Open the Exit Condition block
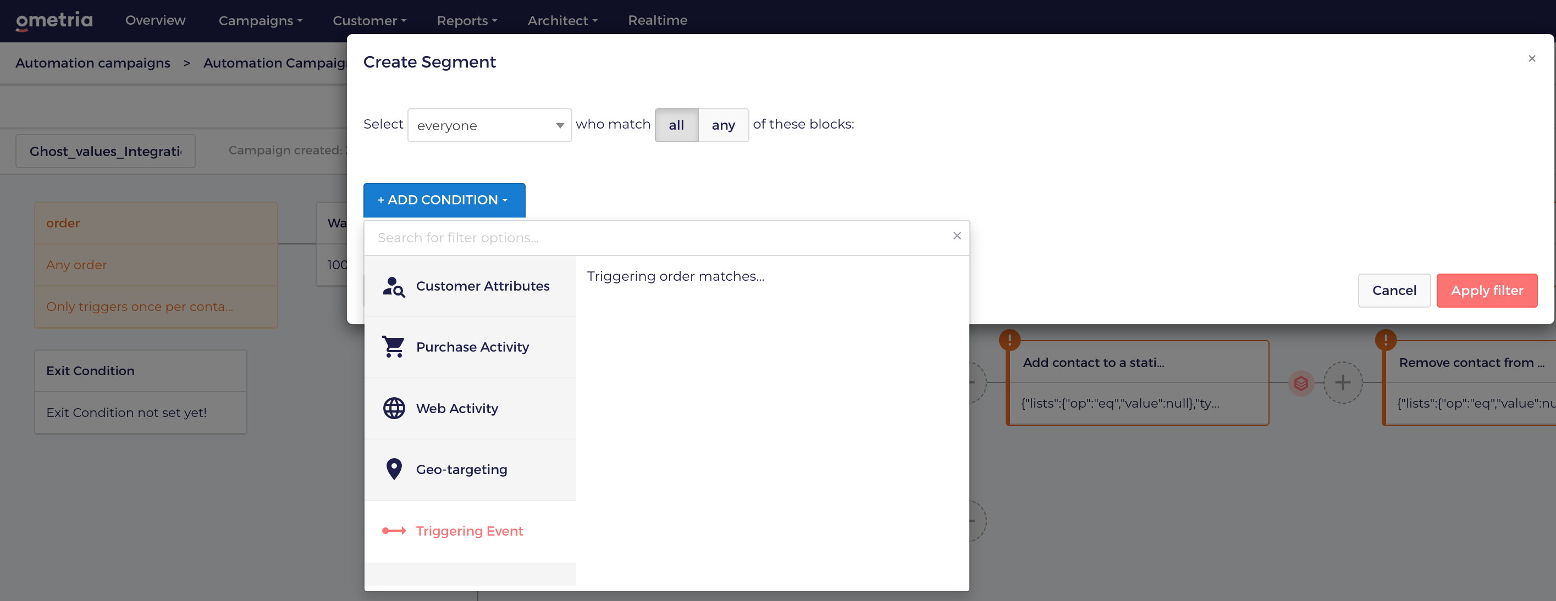1556x601 pixels. (140, 371)
